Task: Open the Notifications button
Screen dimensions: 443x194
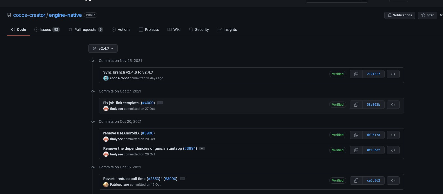Action: (400, 15)
